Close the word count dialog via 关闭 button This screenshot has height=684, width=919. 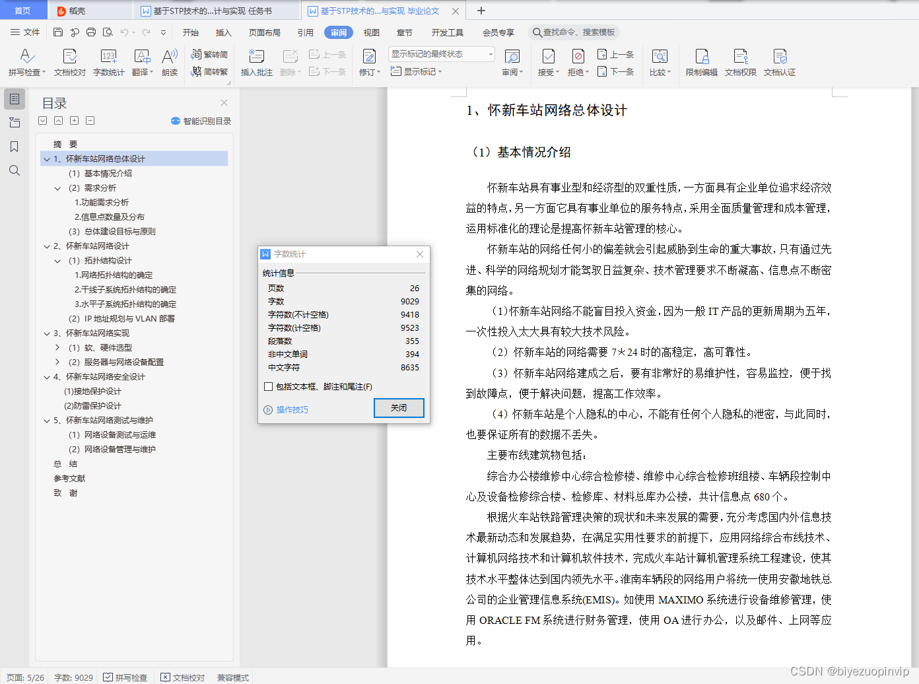pyautogui.click(x=399, y=408)
